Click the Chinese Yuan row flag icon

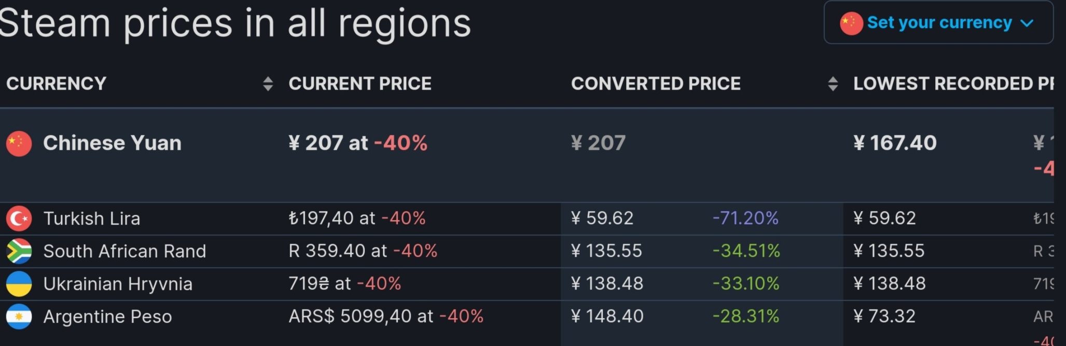(x=19, y=144)
